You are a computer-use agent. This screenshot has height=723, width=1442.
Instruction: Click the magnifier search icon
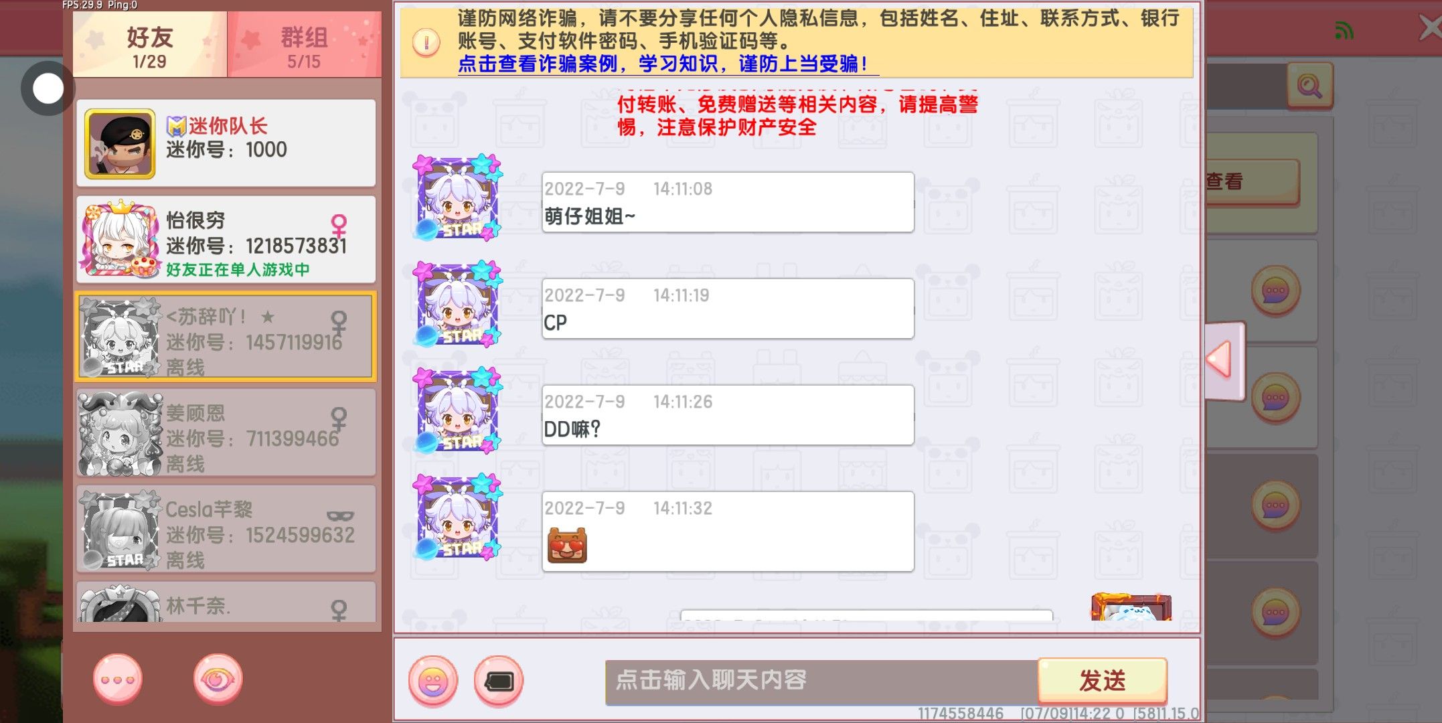1309,85
